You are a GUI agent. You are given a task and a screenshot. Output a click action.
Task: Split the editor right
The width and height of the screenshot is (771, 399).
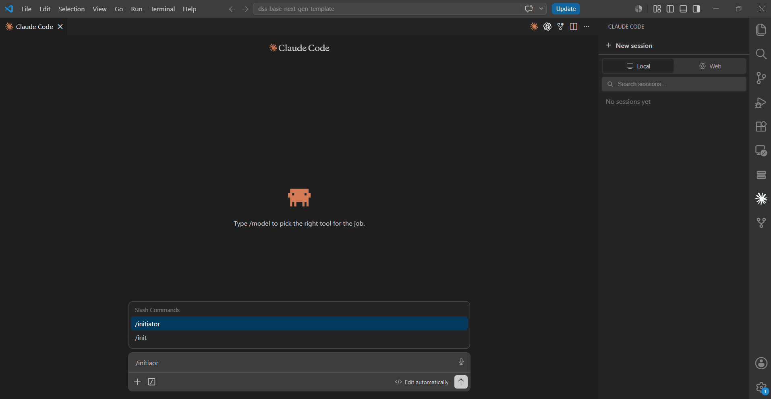click(574, 27)
